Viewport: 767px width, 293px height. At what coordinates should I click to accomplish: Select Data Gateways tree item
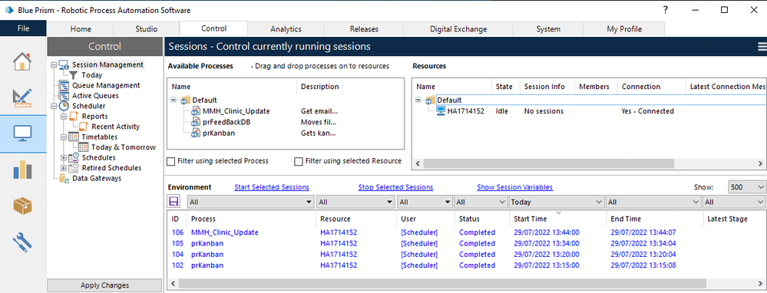[x=97, y=178]
